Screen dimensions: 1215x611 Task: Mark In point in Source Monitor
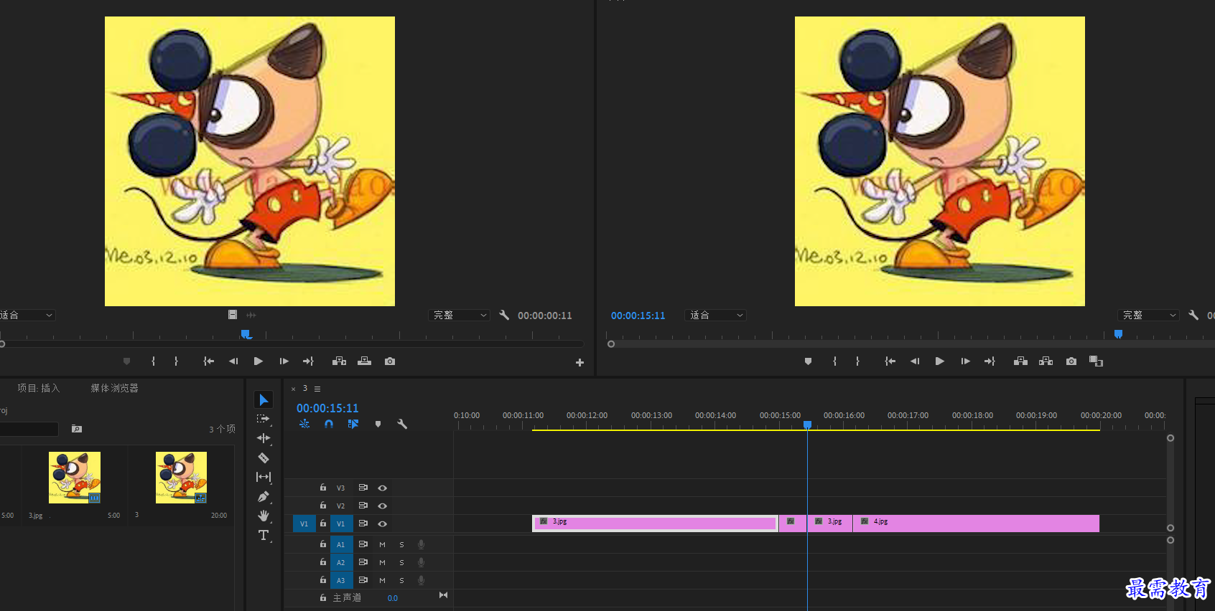[153, 361]
